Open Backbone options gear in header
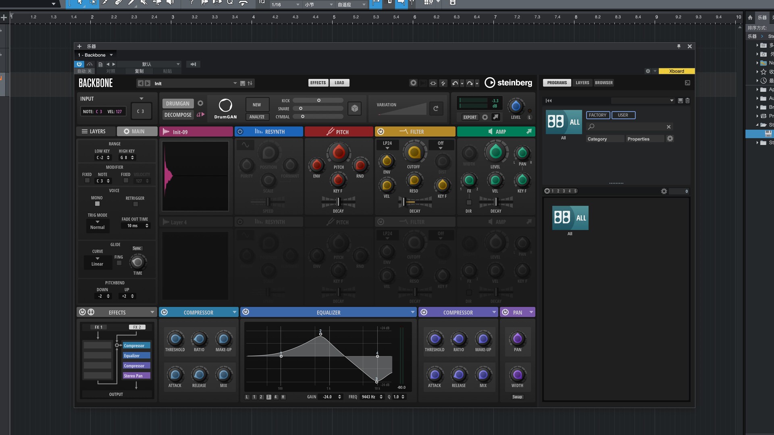 (x=413, y=83)
